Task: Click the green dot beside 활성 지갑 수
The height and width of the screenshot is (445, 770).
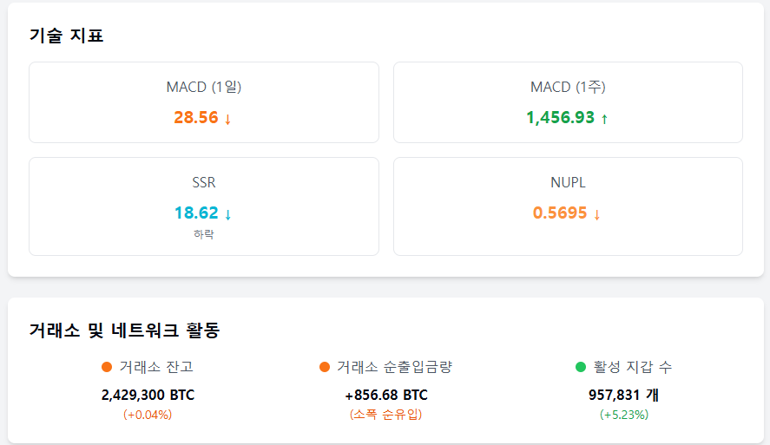Action: click(581, 367)
